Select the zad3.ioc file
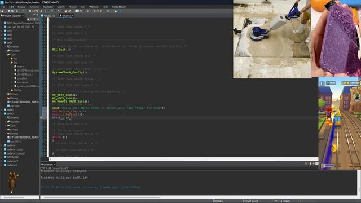The height and width of the screenshot is (203, 361). (14, 106)
